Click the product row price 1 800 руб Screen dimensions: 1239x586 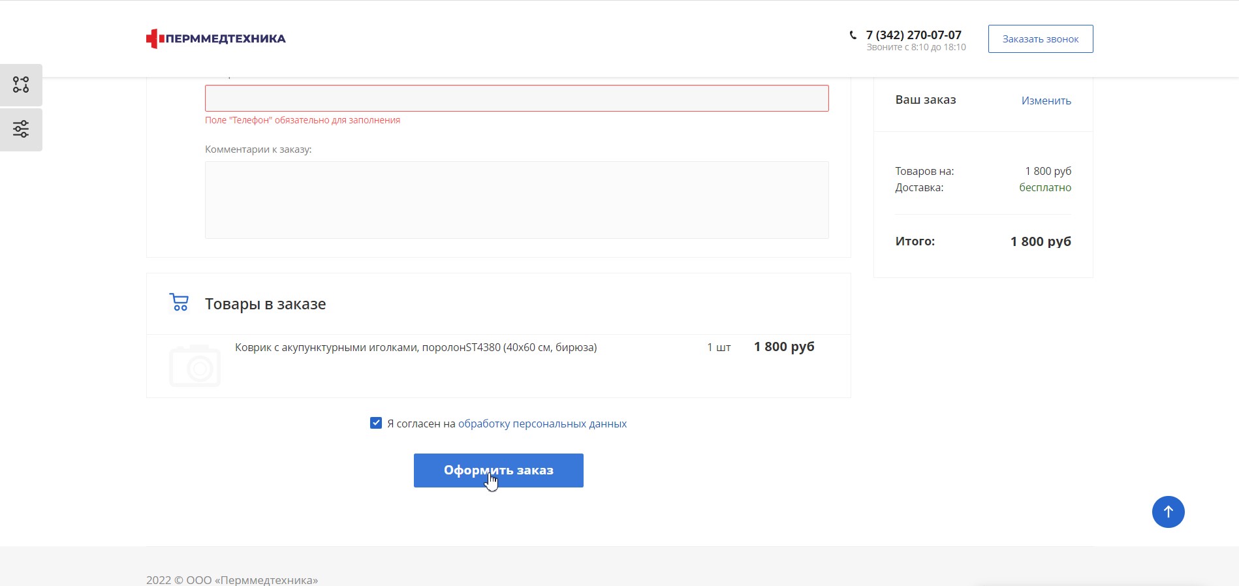pyautogui.click(x=784, y=347)
